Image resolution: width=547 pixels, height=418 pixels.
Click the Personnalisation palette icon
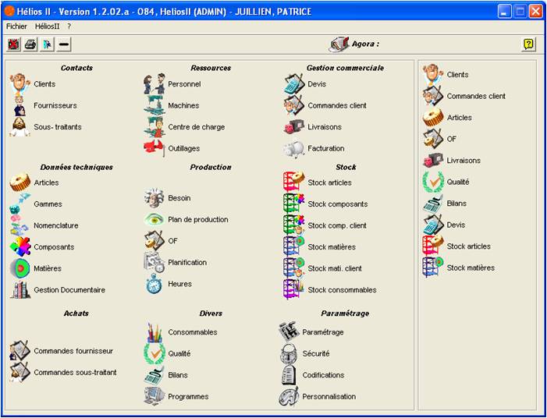point(289,396)
